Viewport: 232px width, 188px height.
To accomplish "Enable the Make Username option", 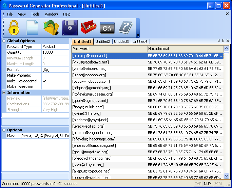I will tap(55, 87).
